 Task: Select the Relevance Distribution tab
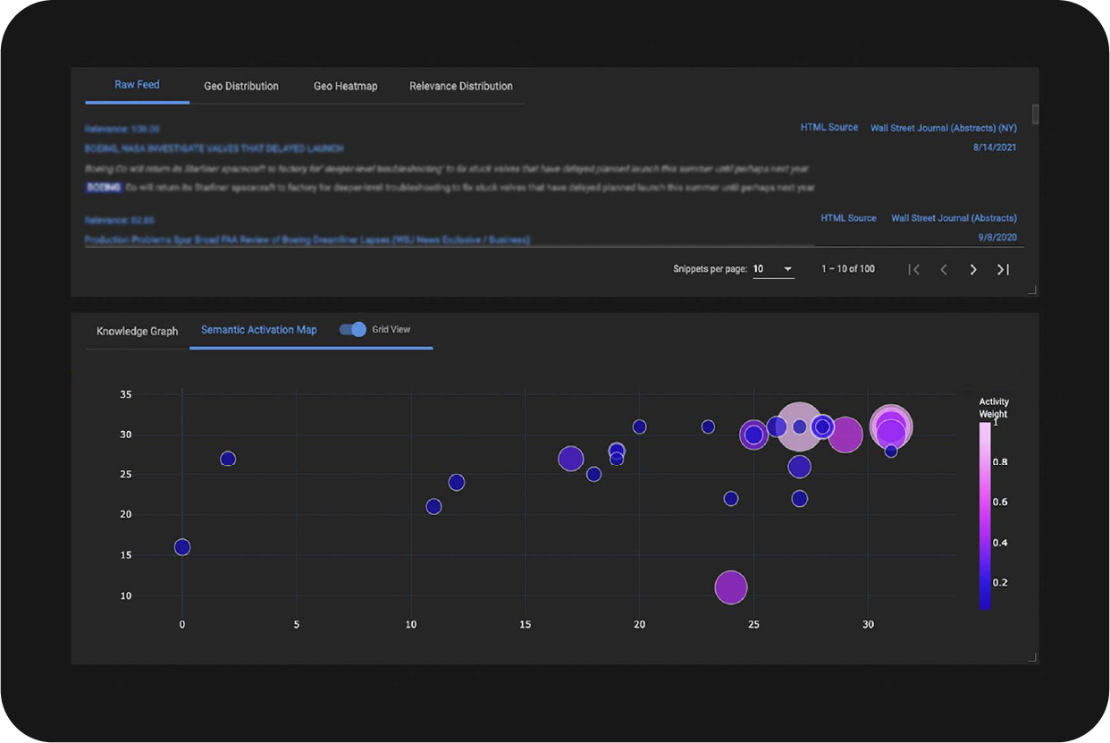click(x=461, y=87)
